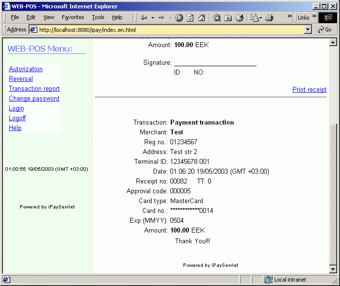This screenshot has height=286, width=340.
Task: Open the File menu
Action: [15, 17]
